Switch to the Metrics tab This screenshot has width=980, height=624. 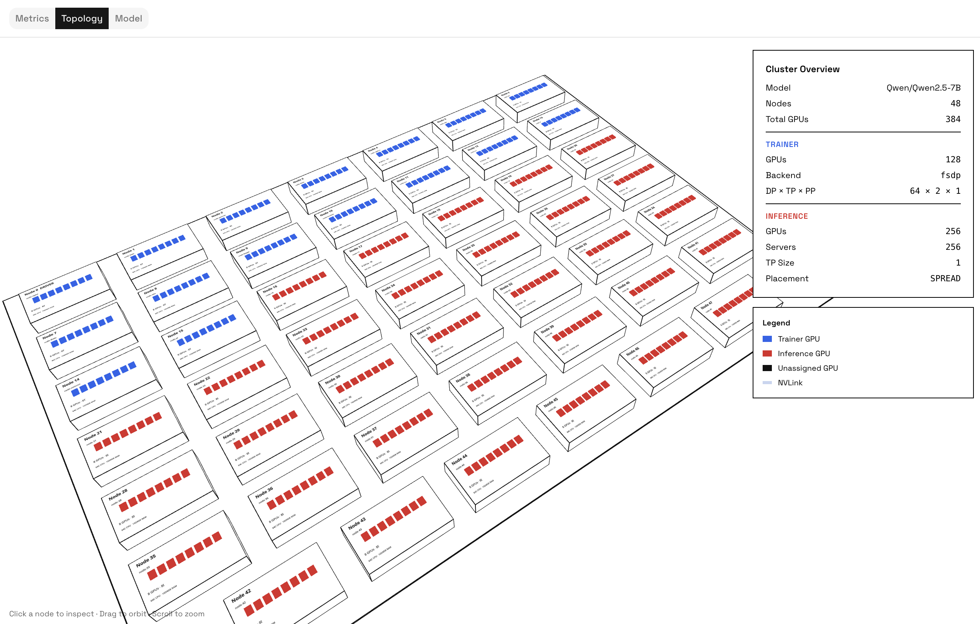coord(32,18)
